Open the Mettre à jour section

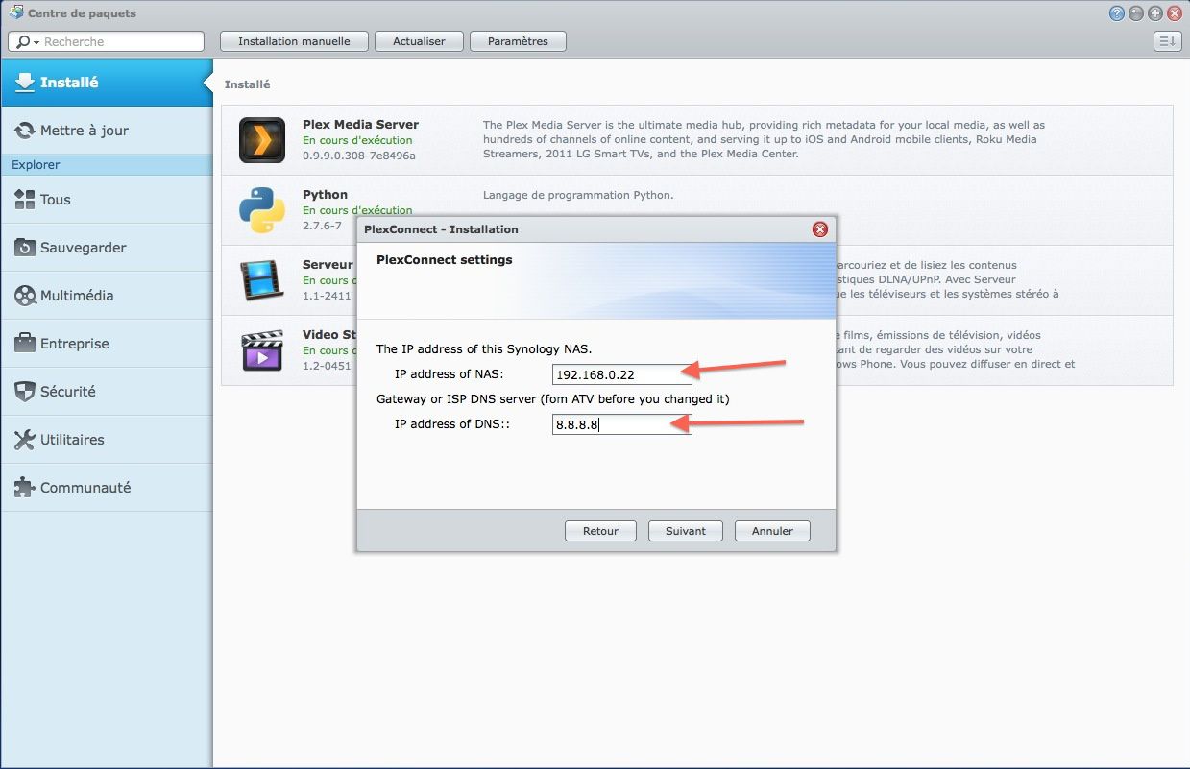[107, 131]
